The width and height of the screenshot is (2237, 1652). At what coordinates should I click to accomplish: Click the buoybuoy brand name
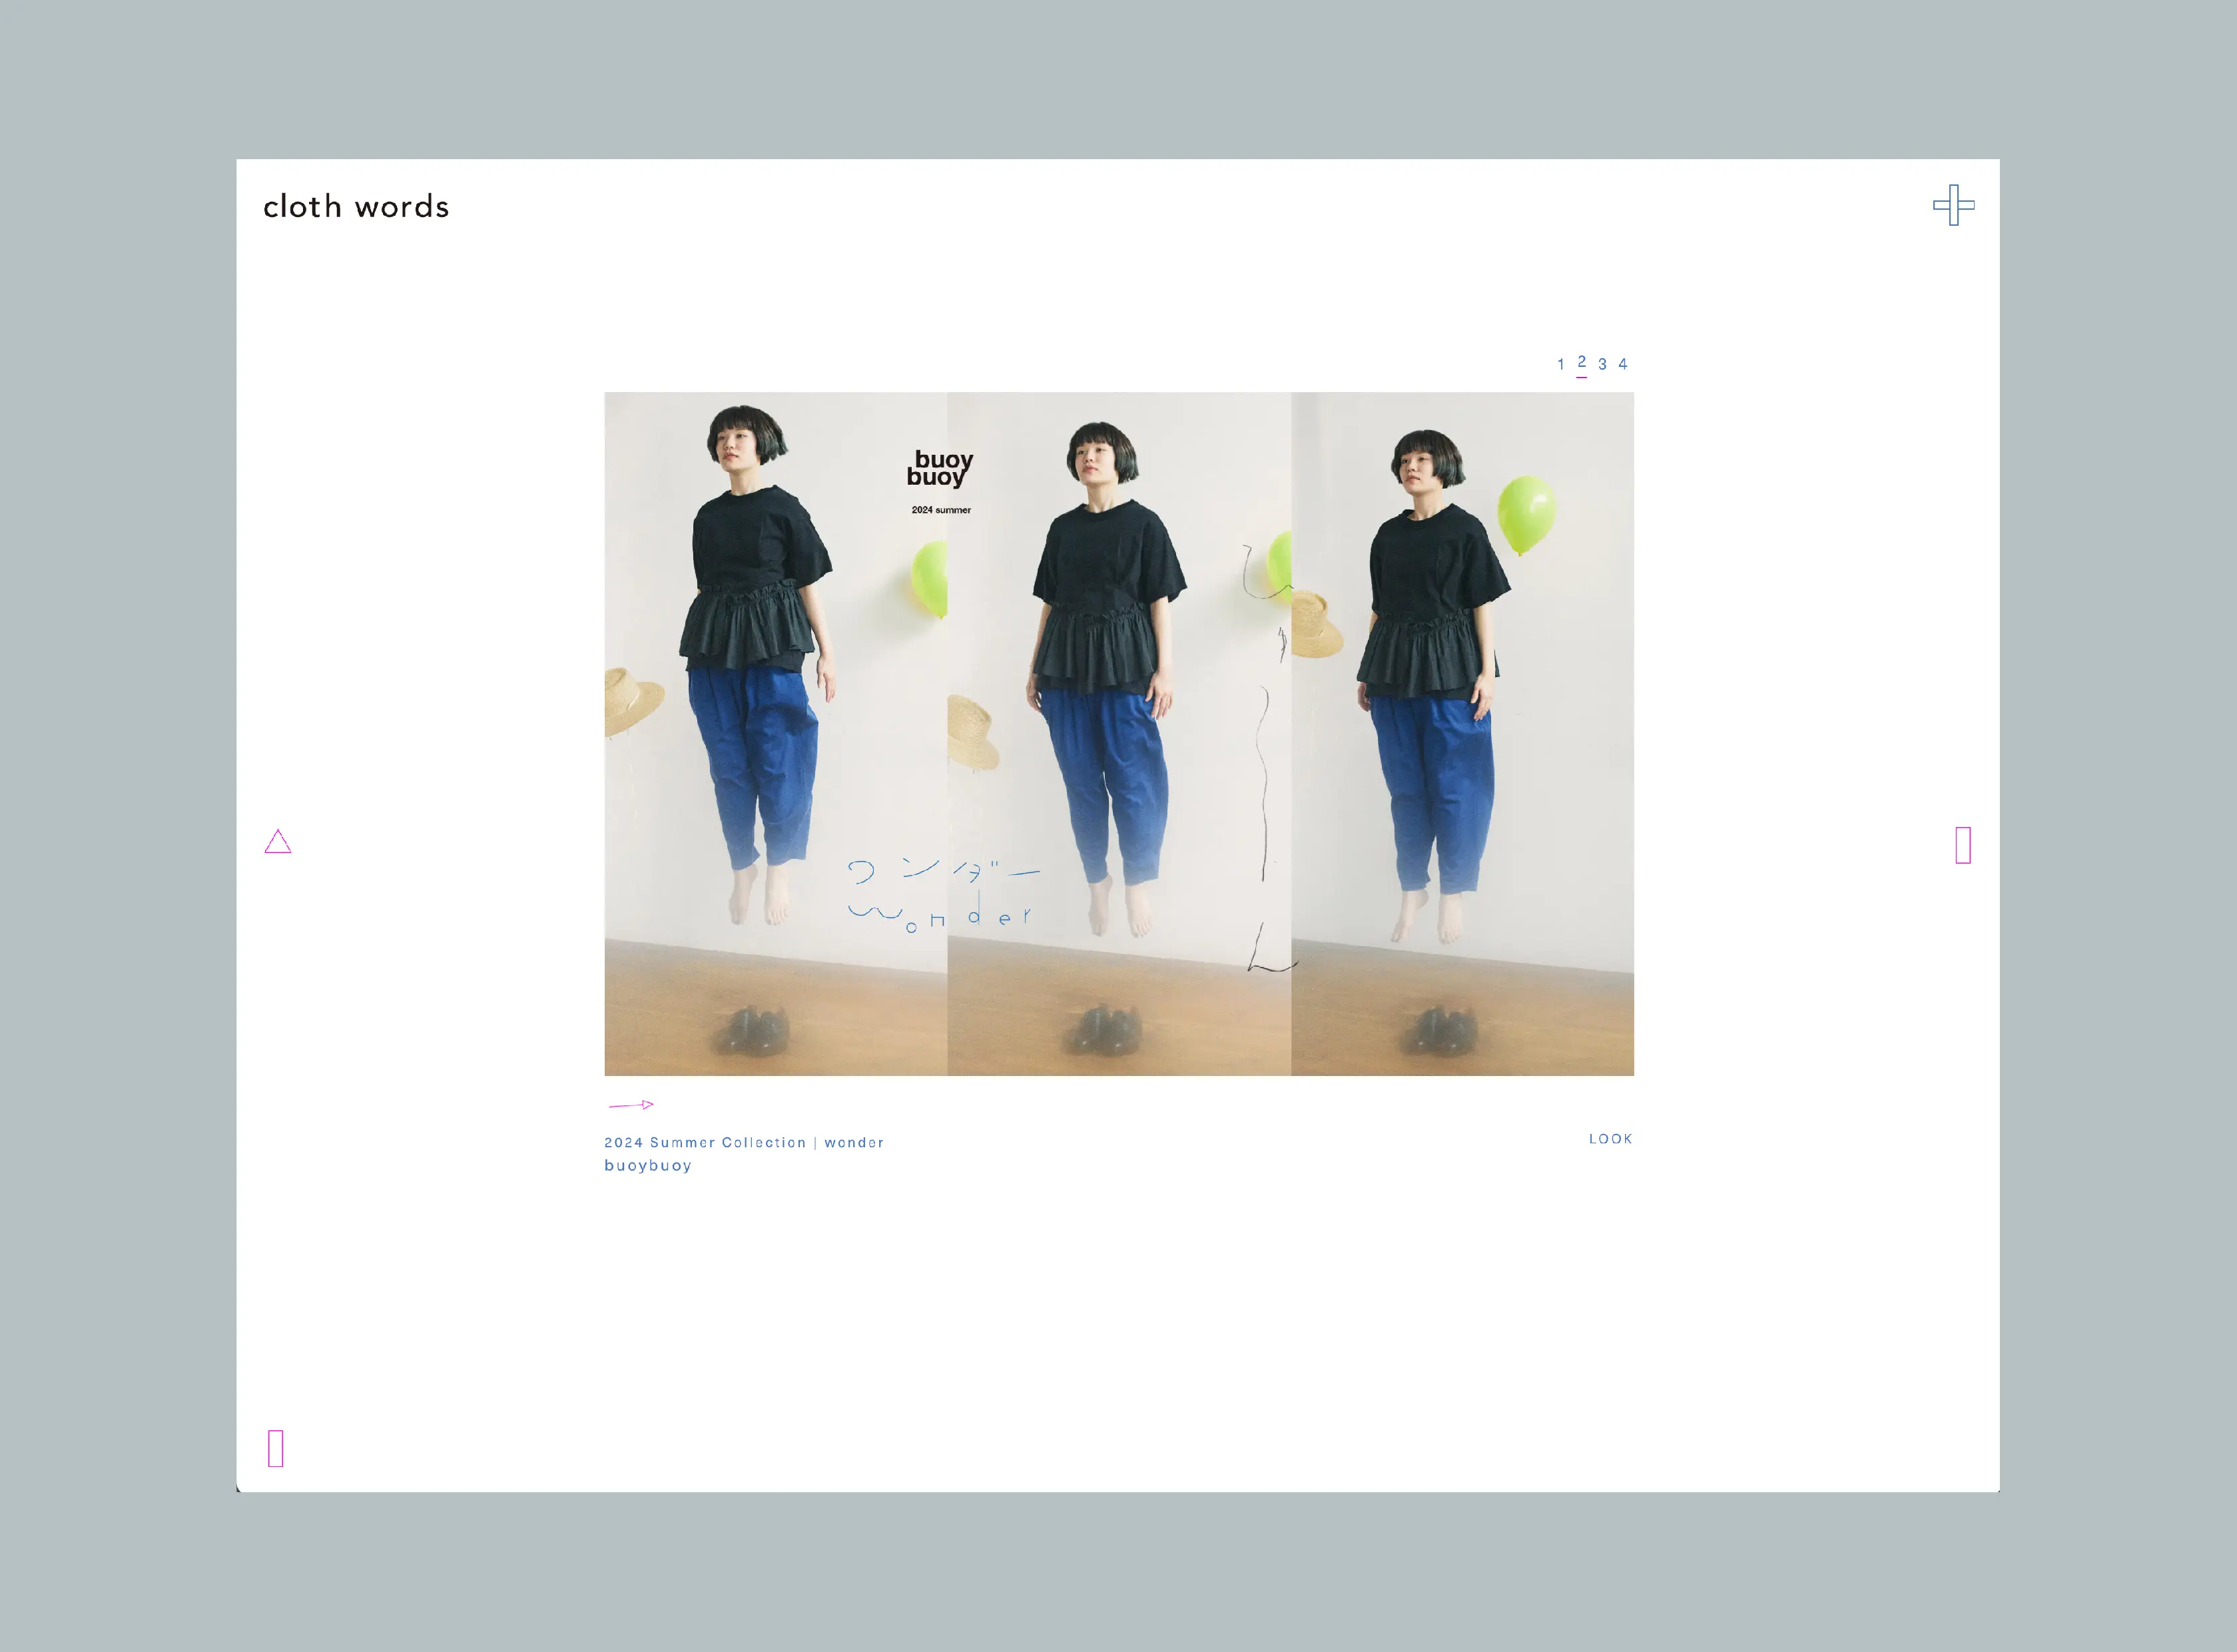(648, 1165)
